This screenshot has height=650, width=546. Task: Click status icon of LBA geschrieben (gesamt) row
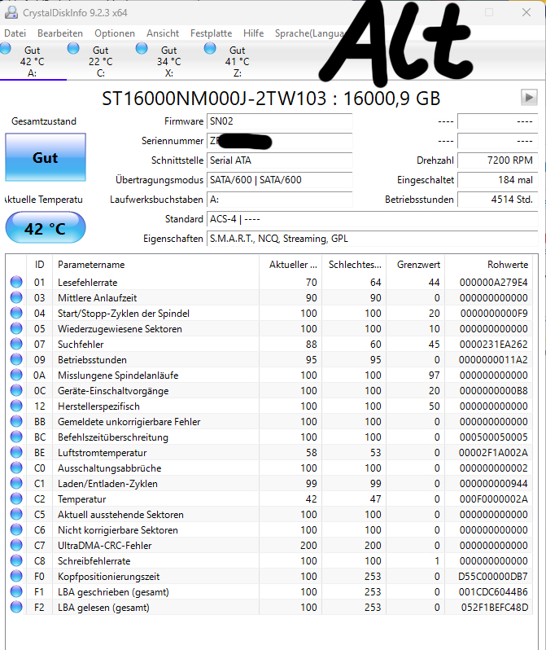(16, 591)
